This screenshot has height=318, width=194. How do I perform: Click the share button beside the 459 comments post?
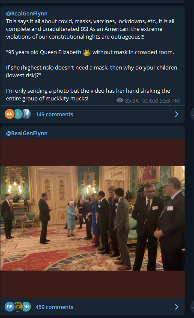pos(192,307)
